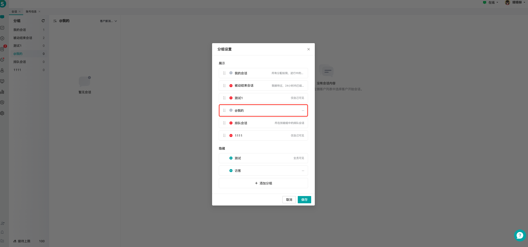Switch to the 会话 tab
Image resolution: width=528 pixels, height=247 pixels.
coord(14,11)
